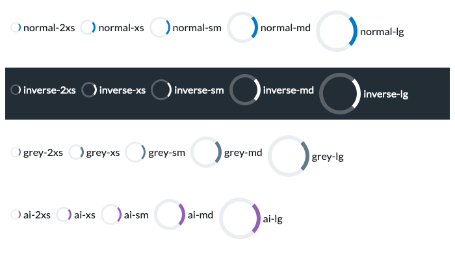
Task: Click the inverse-sm spinner ring
Action: click(161, 90)
